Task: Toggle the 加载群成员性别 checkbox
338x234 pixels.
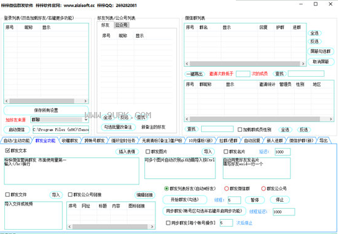Action: [x=240, y=129]
